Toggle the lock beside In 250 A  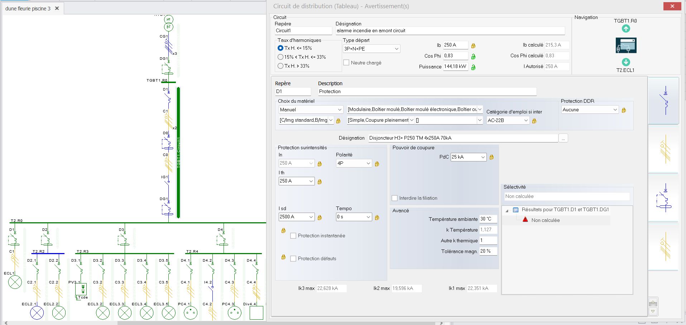pos(320,164)
